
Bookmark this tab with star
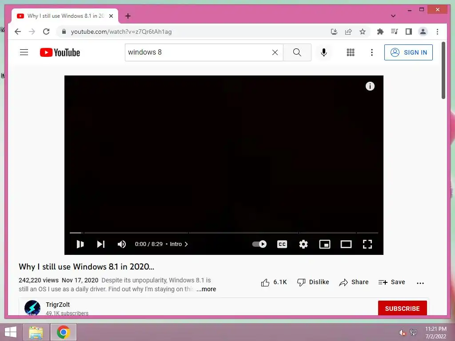click(363, 32)
